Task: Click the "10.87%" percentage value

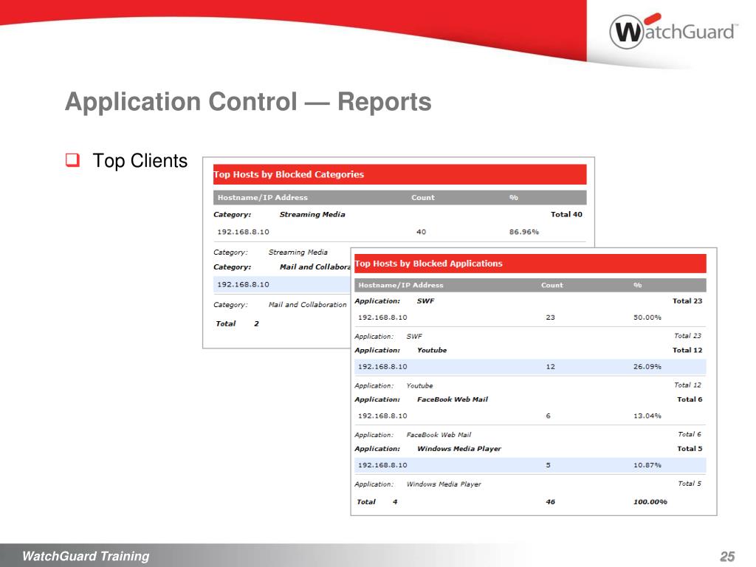Action: tap(647, 465)
